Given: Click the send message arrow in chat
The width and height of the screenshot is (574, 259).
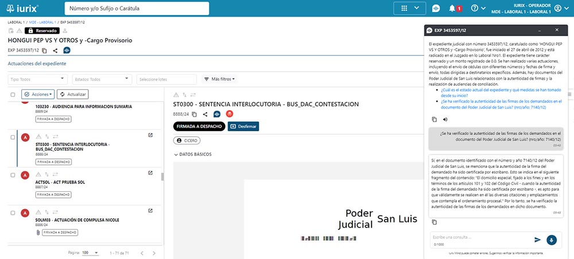Looking at the screenshot, I should tap(537, 240).
